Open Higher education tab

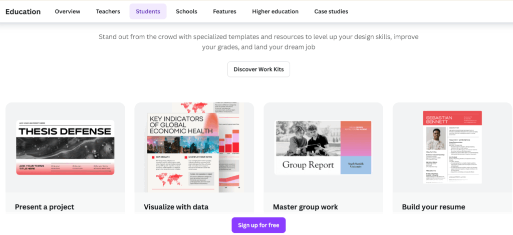[275, 11]
